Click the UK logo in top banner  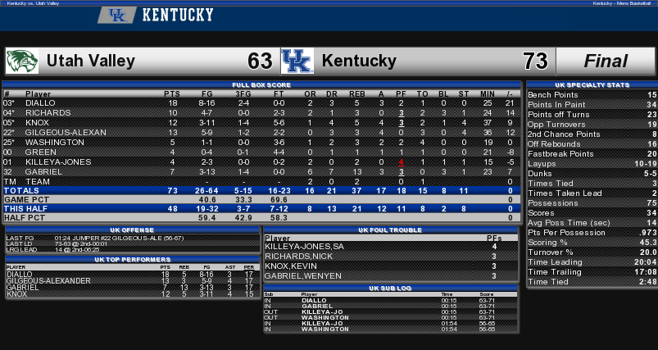coord(117,15)
